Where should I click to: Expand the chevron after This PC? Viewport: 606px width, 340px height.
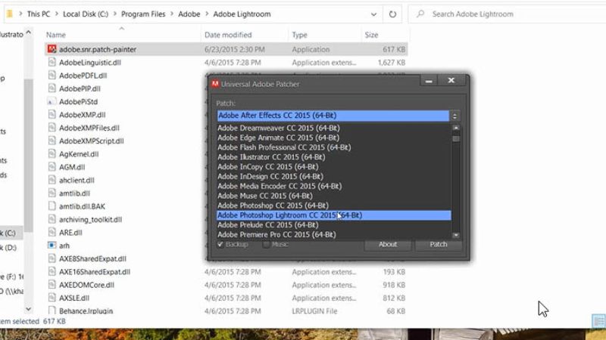56,14
